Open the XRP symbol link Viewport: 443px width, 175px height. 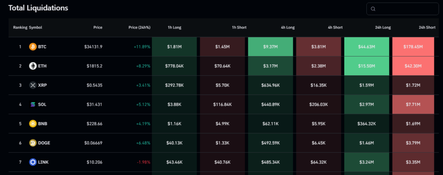42,85
